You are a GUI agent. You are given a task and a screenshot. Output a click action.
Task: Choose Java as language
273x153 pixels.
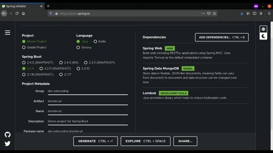[82, 42]
